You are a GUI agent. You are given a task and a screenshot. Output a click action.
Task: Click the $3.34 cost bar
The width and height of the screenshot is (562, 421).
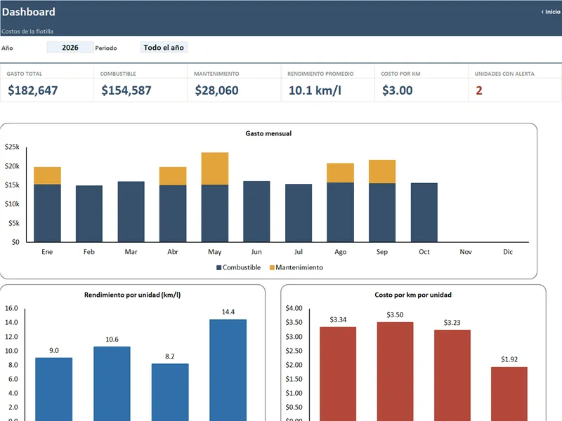point(338,374)
